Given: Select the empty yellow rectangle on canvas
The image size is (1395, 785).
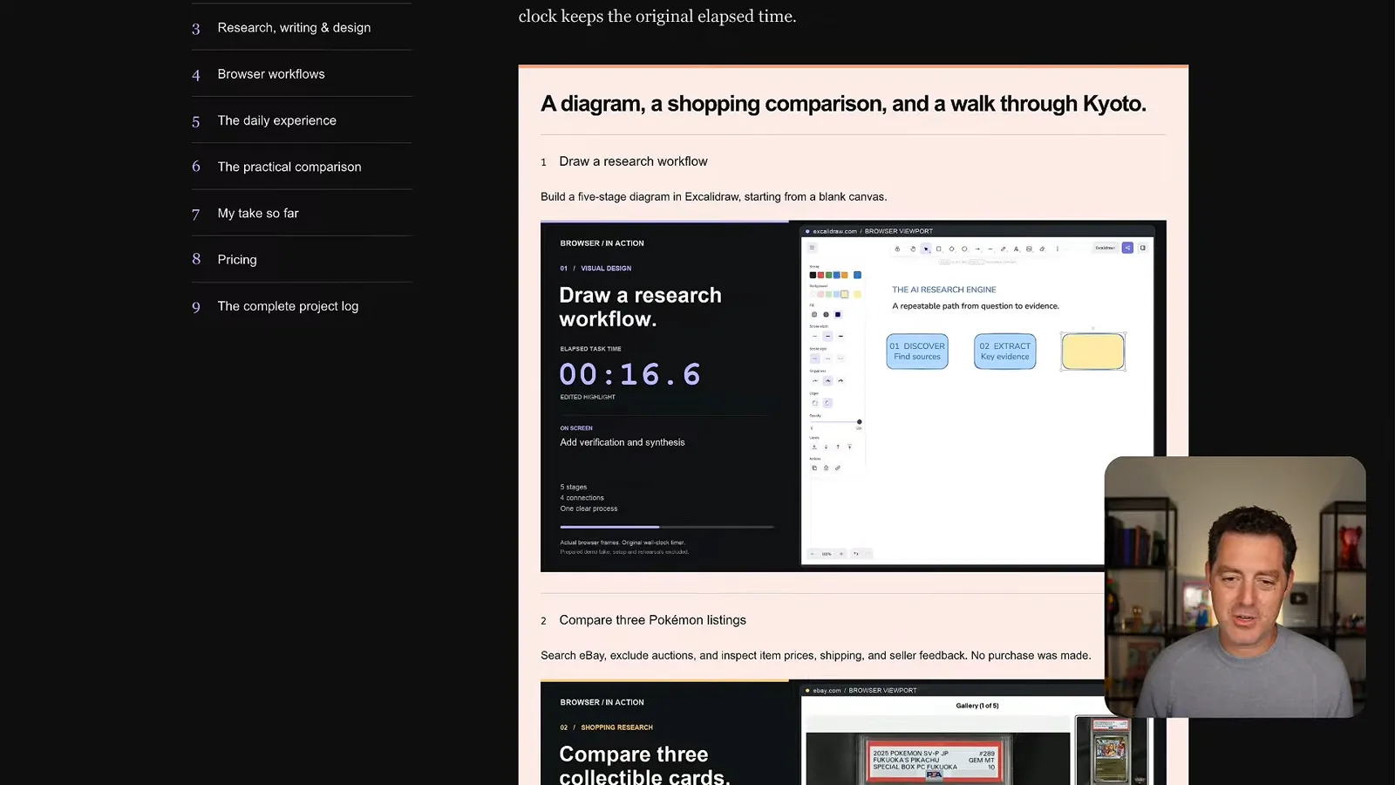Looking at the screenshot, I should pos(1093,352).
